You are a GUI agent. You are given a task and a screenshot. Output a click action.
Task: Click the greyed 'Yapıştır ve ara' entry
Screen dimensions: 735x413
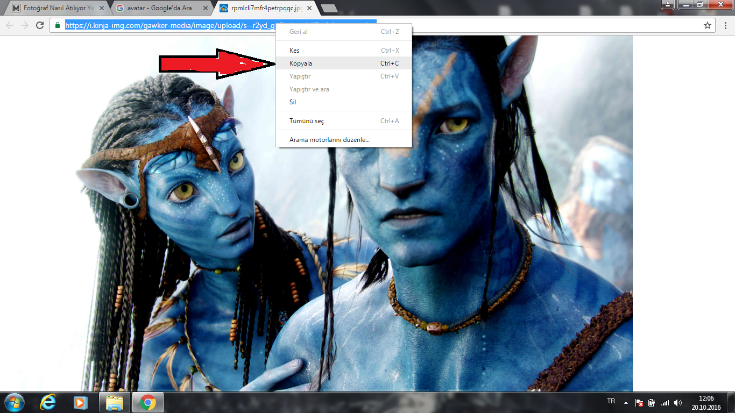click(344, 89)
